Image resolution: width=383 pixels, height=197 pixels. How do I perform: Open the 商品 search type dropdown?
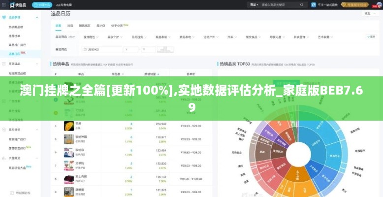click(254, 4)
